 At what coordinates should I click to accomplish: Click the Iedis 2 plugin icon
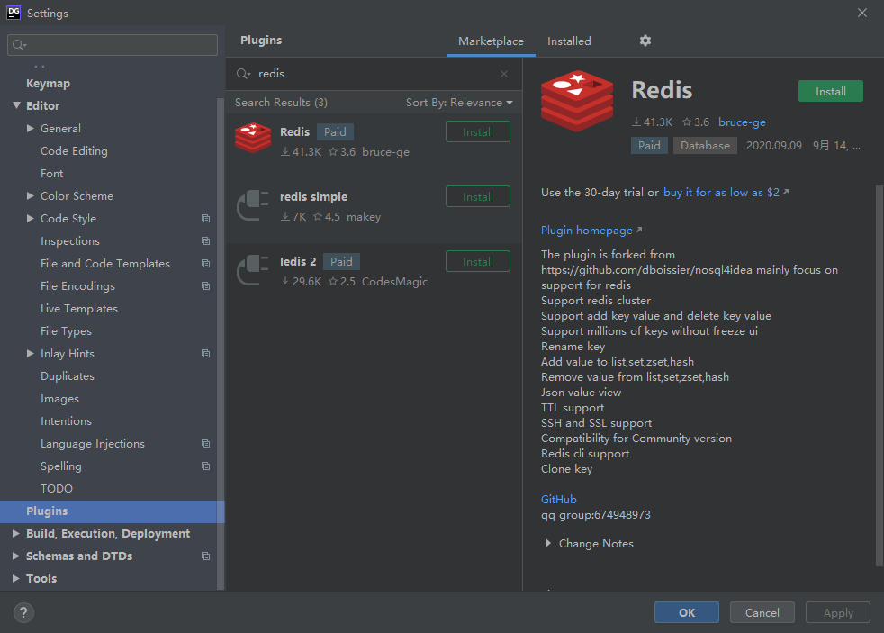[253, 269]
